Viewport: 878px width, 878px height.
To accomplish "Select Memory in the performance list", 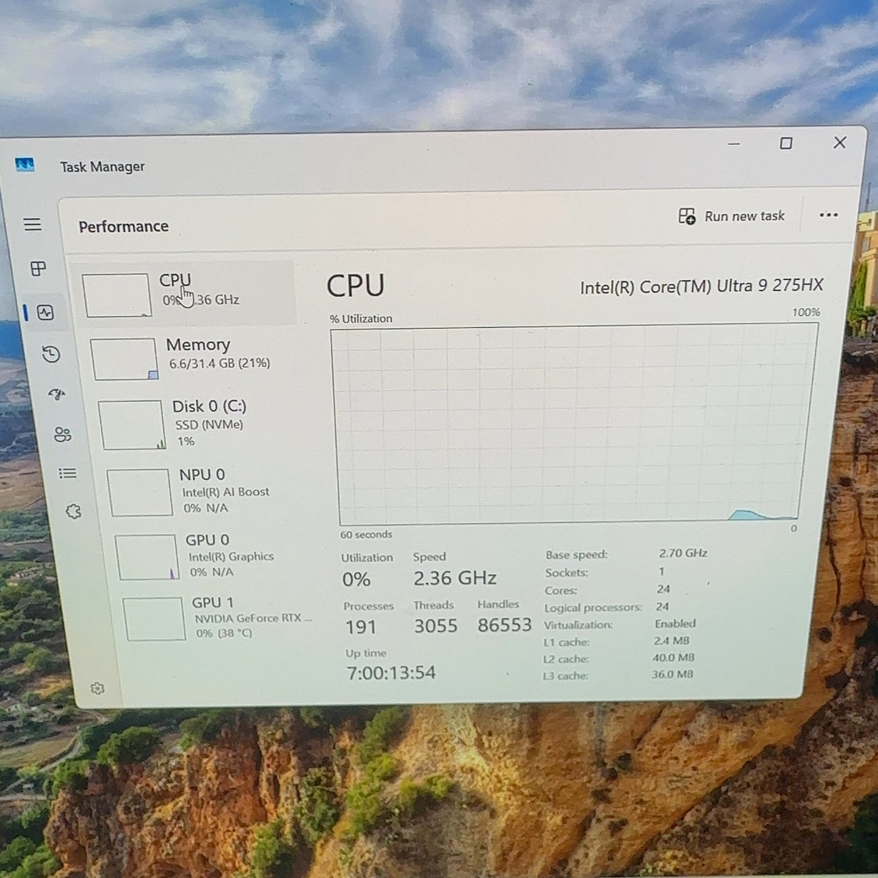I will tap(193, 358).
